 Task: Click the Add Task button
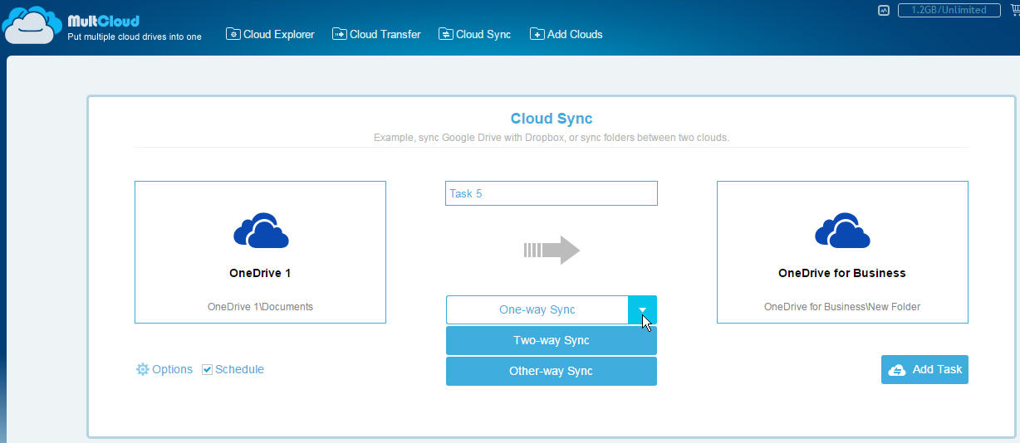pyautogui.click(x=924, y=369)
